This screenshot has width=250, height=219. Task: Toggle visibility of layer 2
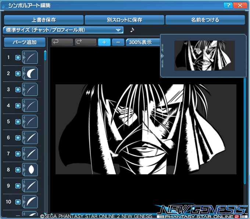tap(18, 74)
